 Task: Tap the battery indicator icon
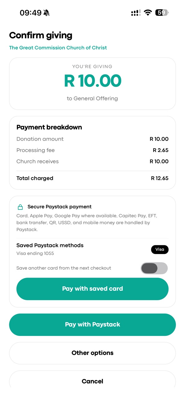(162, 13)
